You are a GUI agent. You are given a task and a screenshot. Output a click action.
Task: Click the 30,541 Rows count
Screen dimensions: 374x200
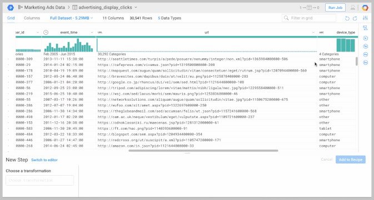141,18
